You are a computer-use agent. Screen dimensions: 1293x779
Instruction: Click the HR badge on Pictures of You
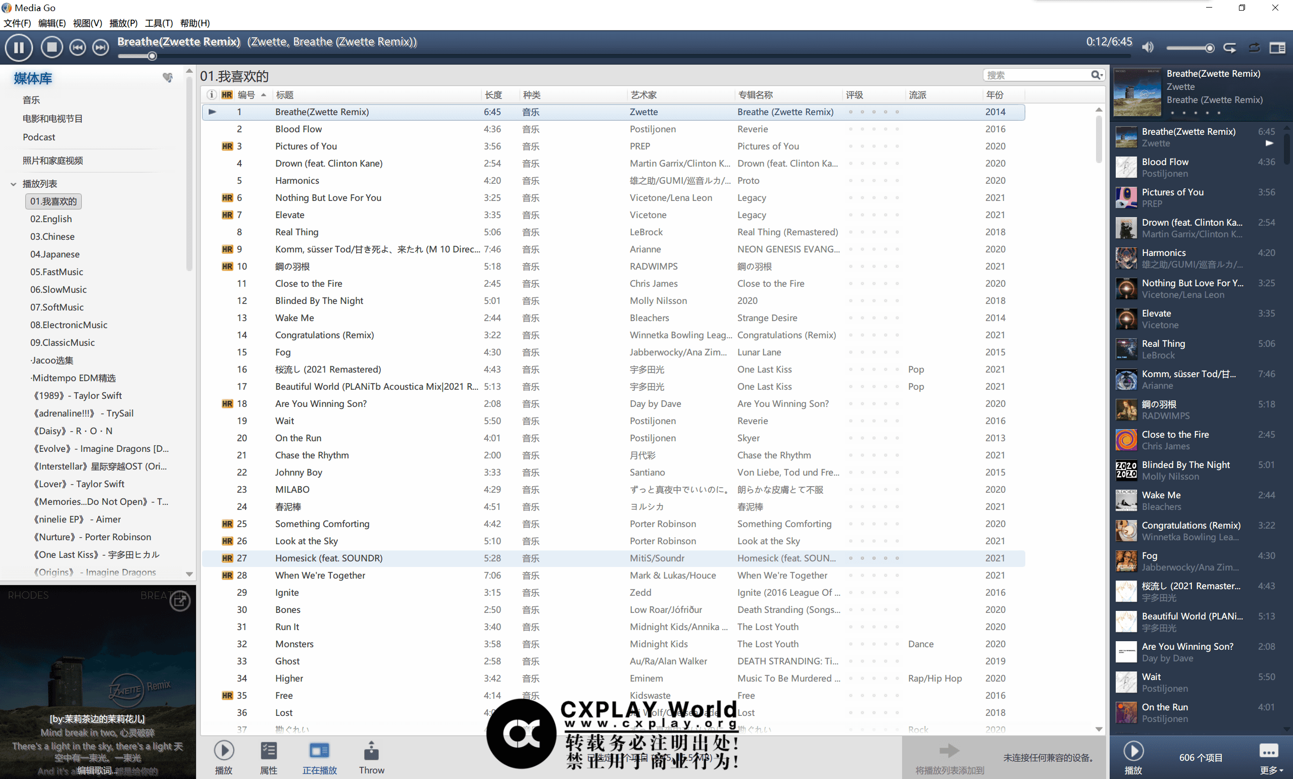point(227,146)
